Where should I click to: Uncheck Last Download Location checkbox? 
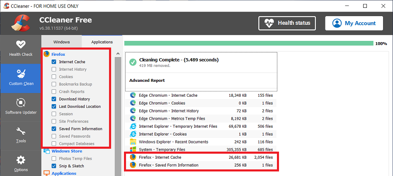53,106
